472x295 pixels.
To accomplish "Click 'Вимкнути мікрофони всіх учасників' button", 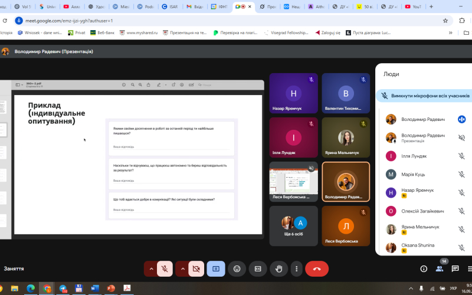I will coord(425,96).
